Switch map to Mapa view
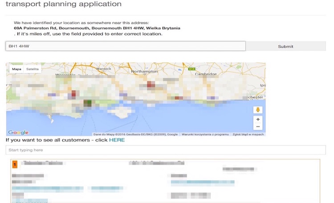 tap(16, 69)
